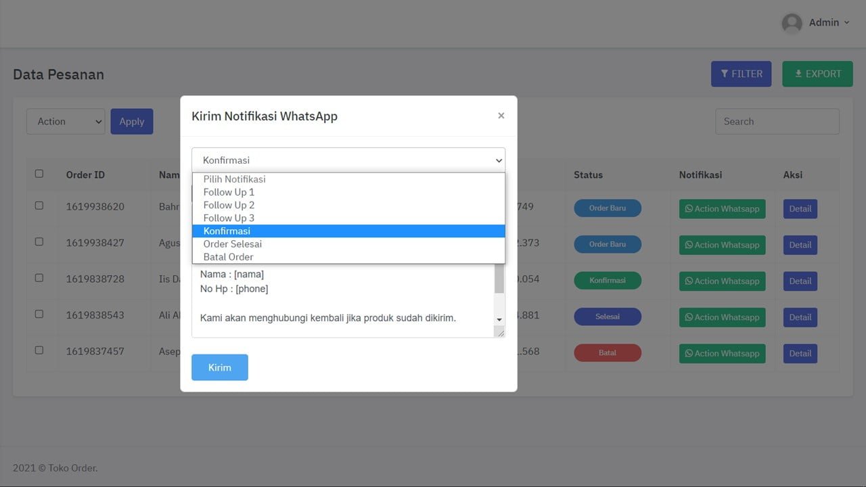Screen dimensions: 866x487
Task: Open the Action bulk dropdown
Action: point(66,122)
